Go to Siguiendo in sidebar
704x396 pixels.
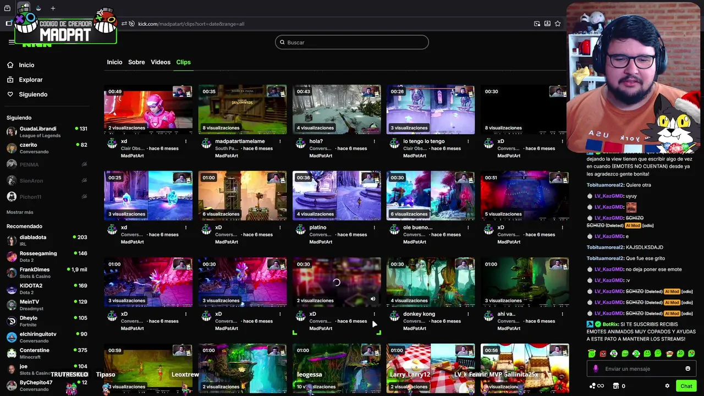33,95
